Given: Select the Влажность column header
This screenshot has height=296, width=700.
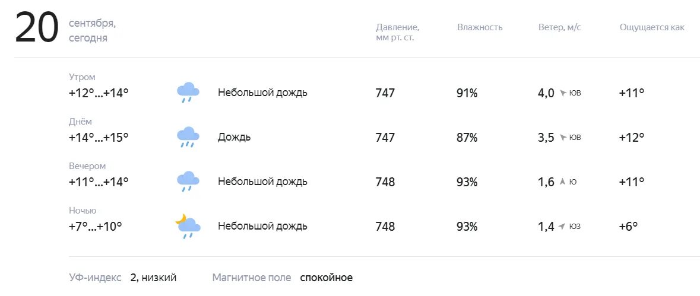Looking at the screenshot, I should point(480,27).
